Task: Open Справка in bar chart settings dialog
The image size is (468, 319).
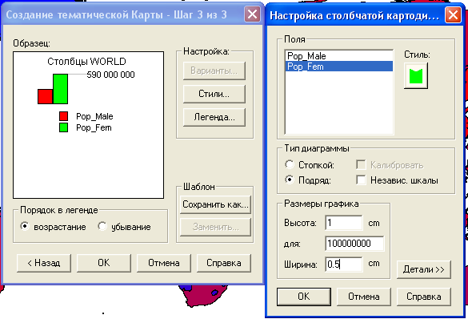Action: tap(423, 297)
